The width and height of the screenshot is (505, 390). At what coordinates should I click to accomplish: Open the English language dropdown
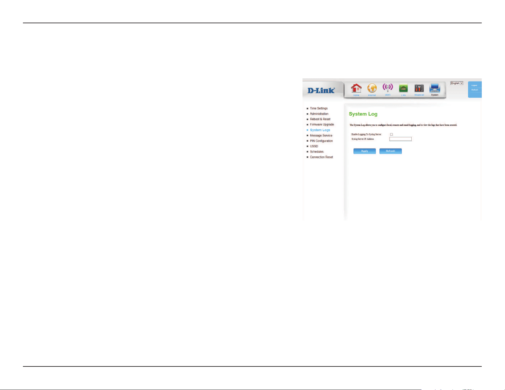point(457,83)
